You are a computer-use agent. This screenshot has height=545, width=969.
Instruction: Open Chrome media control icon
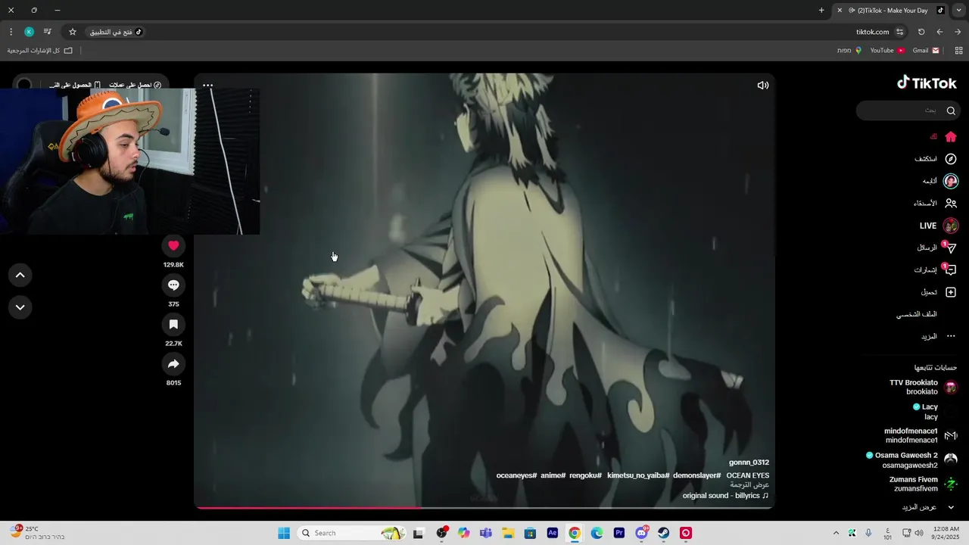48,32
